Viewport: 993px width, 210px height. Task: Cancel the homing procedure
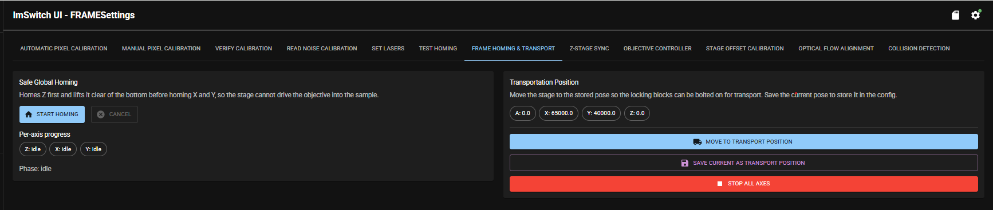click(x=115, y=114)
